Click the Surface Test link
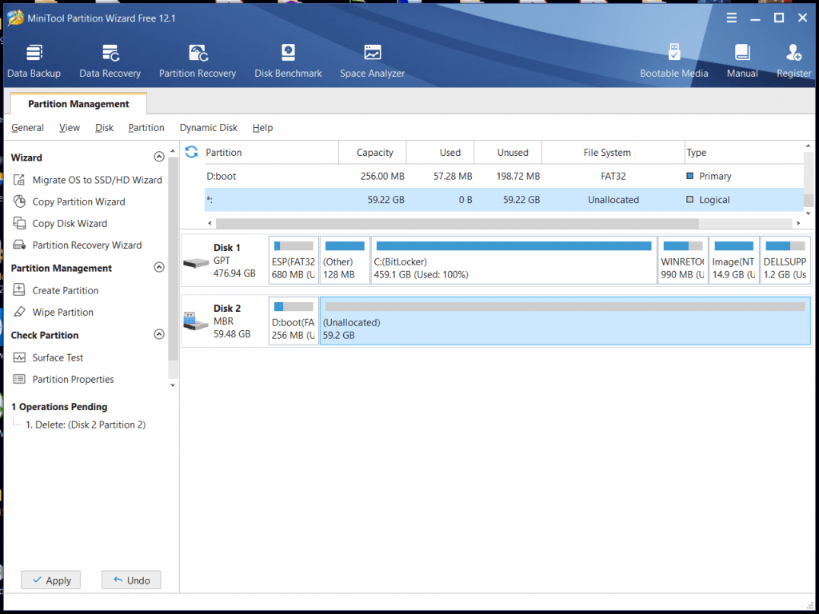Screen dimensions: 819x614 [58, 357]
